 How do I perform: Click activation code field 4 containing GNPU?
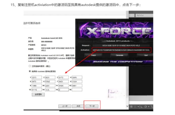[x=77, y=77]
